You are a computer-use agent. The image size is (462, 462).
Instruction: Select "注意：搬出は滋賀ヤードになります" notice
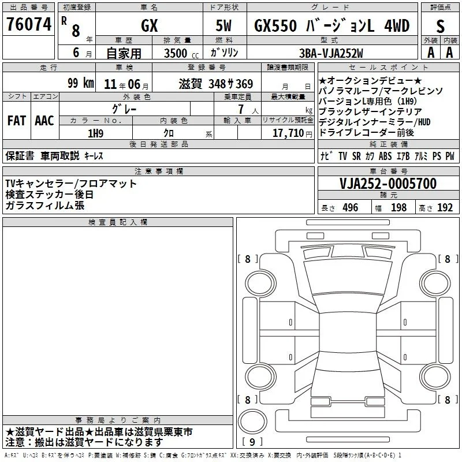[84, 442]
